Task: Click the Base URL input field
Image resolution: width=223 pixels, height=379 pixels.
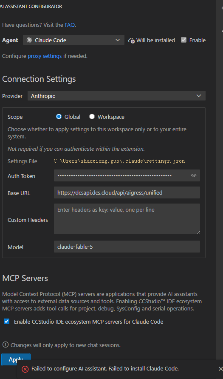Action: tap(127, 192)
